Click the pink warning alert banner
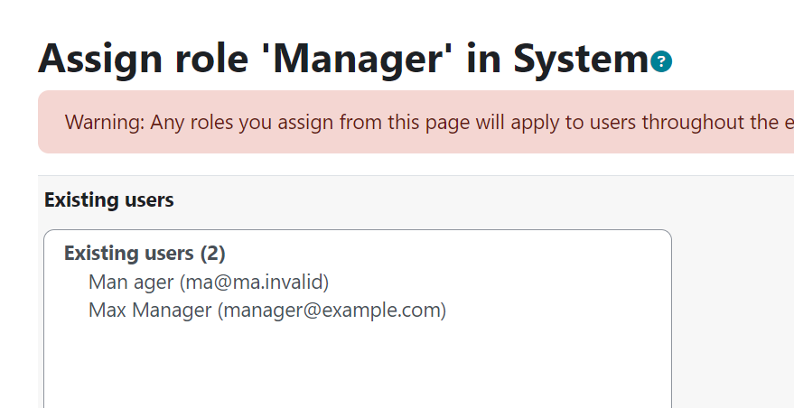 (x=416, y=122)
